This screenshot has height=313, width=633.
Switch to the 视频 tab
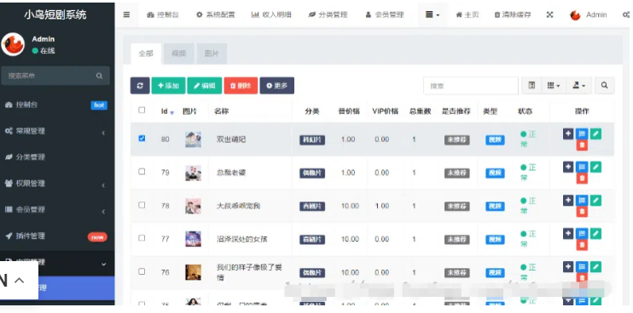pyautogui.click(x=179, y=54)
